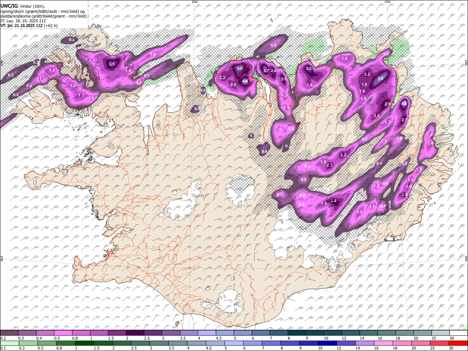Click the 2.8 precipitation value on the map

[x=273, y=71]
